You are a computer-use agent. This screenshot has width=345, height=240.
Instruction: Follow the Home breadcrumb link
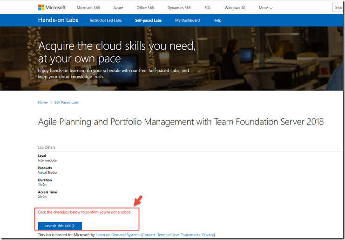[43, 103]
